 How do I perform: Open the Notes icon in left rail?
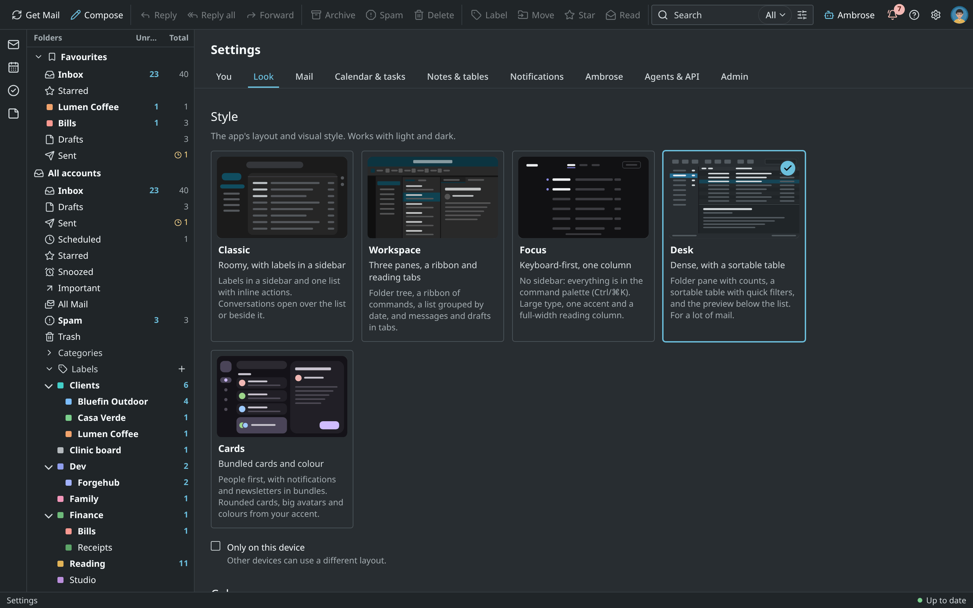[13, 114]
